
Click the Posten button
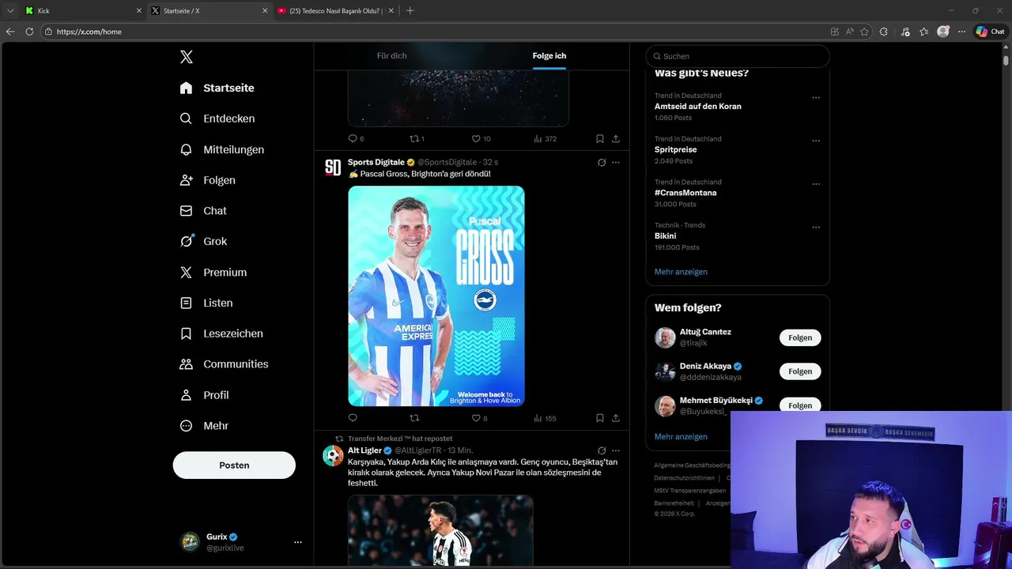click(234, 465)
